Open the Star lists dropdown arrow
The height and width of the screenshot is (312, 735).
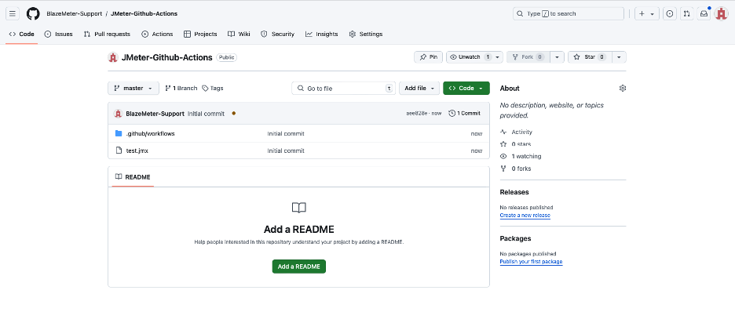pyautogui.click(x=619, y=57)
